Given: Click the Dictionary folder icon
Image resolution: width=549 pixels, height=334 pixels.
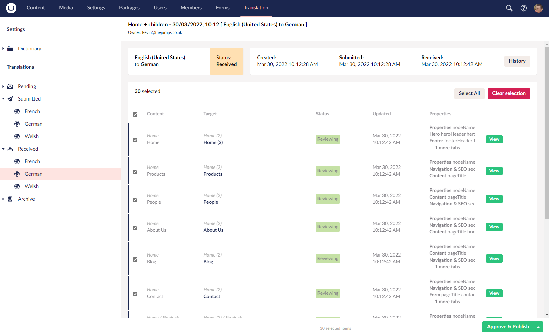Looking at the screenshot, I should 10,48.
